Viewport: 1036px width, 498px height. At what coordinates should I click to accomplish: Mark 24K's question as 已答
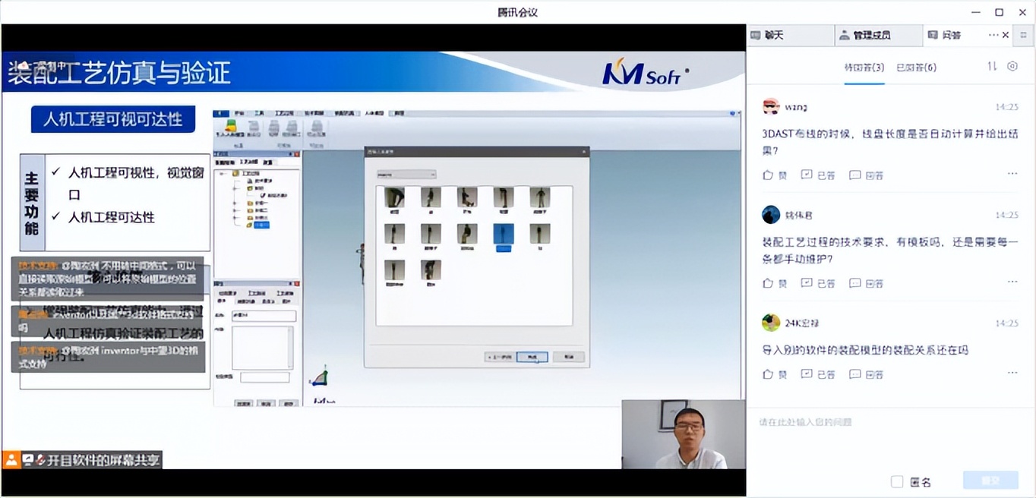tap(818, 374)
